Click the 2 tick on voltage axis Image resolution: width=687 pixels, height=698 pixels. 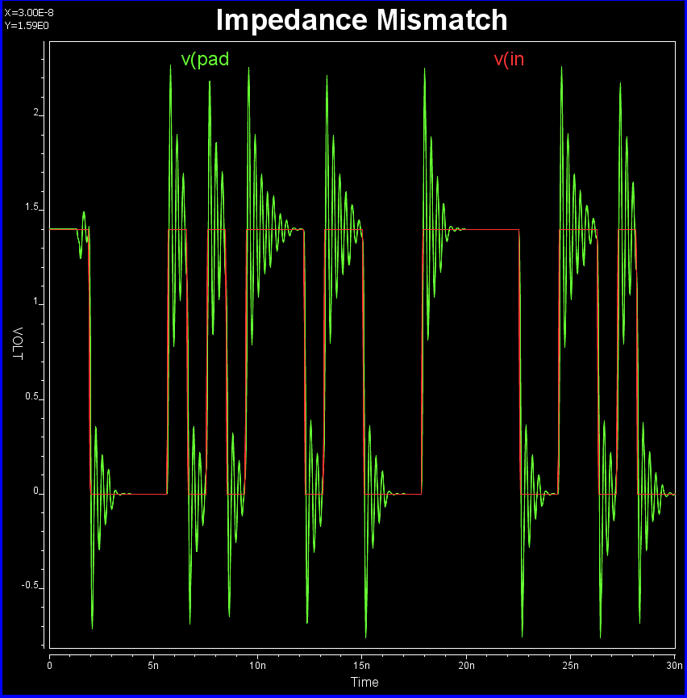[35, 113]
